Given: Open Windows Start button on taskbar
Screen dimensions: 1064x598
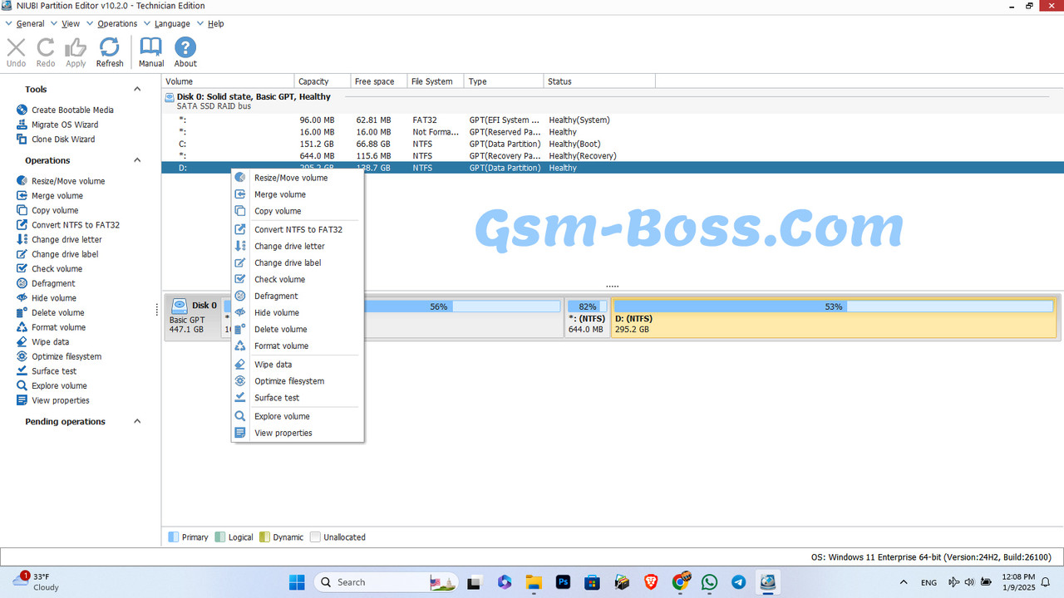Looking at the screenshot, I should [x=297, y=582].
